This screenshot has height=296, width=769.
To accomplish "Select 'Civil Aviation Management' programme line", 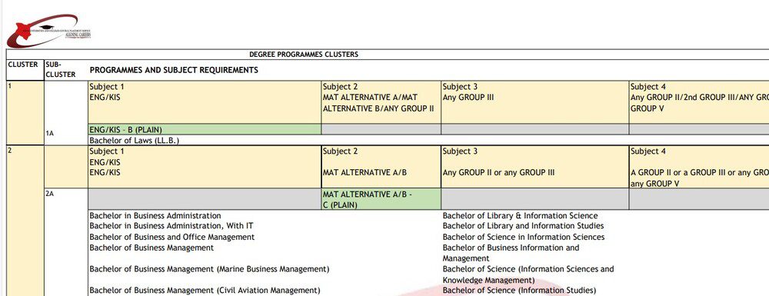I will pyautogui.click(x=205, y=291).
